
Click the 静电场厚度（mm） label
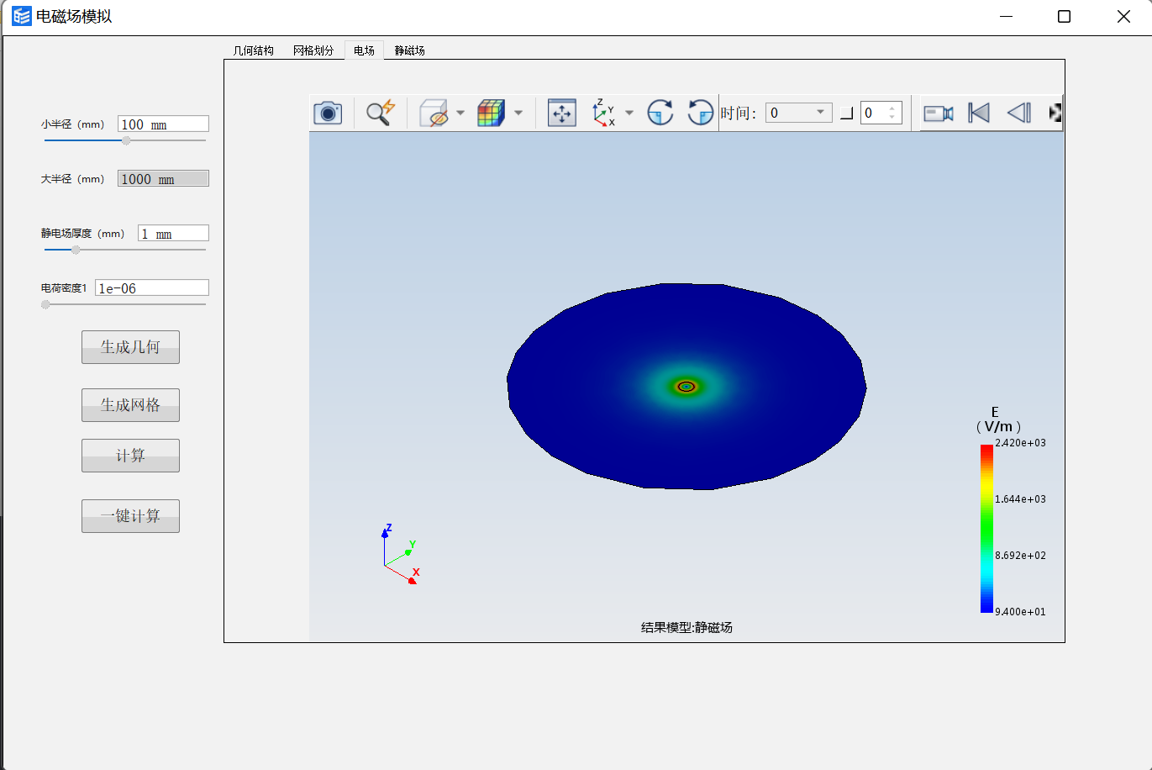click(83, 234)
